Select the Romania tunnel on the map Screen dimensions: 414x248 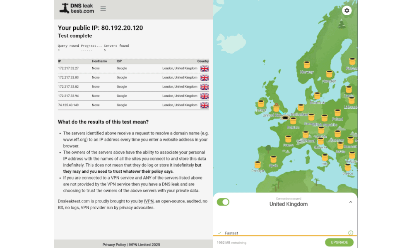(x=350, y=140)
